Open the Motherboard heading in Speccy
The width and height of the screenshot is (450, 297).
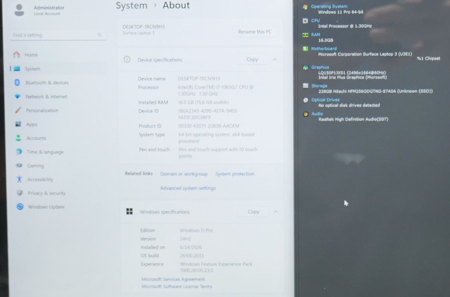324,48
